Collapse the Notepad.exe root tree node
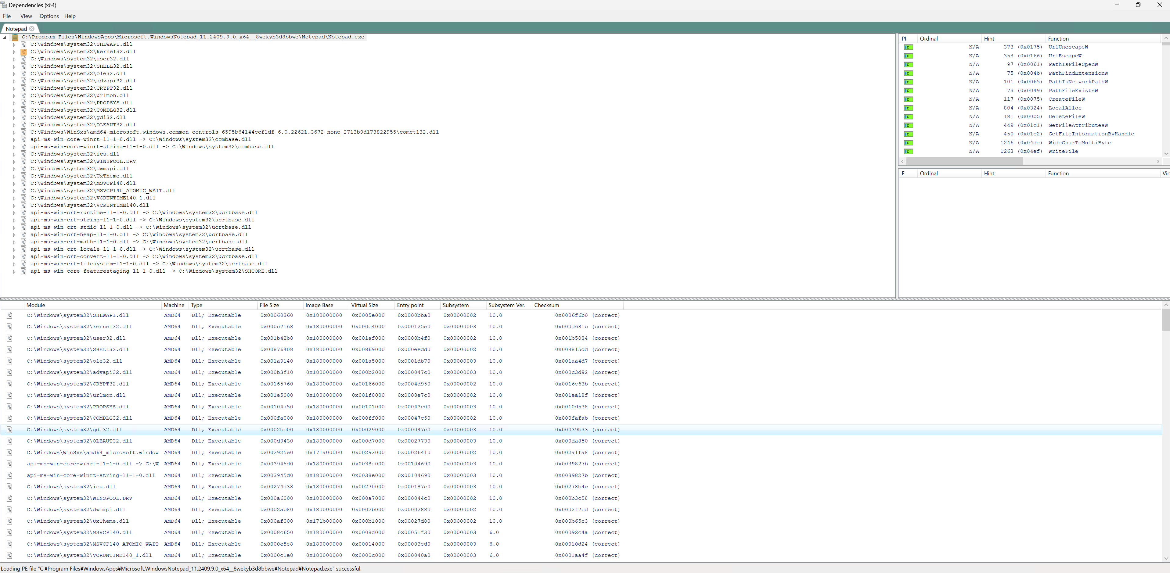Viewport: 1170px width, 573px height. 5,37
